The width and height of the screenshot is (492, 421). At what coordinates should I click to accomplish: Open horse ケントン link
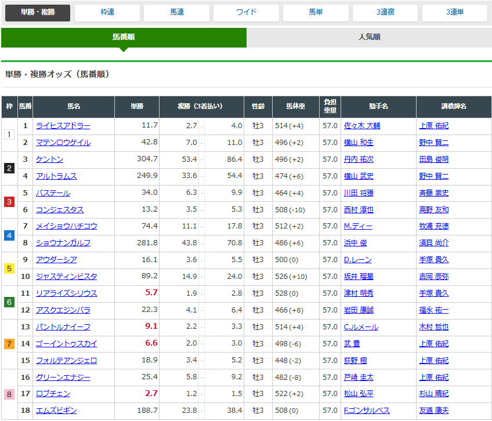(x=49, y=159)
